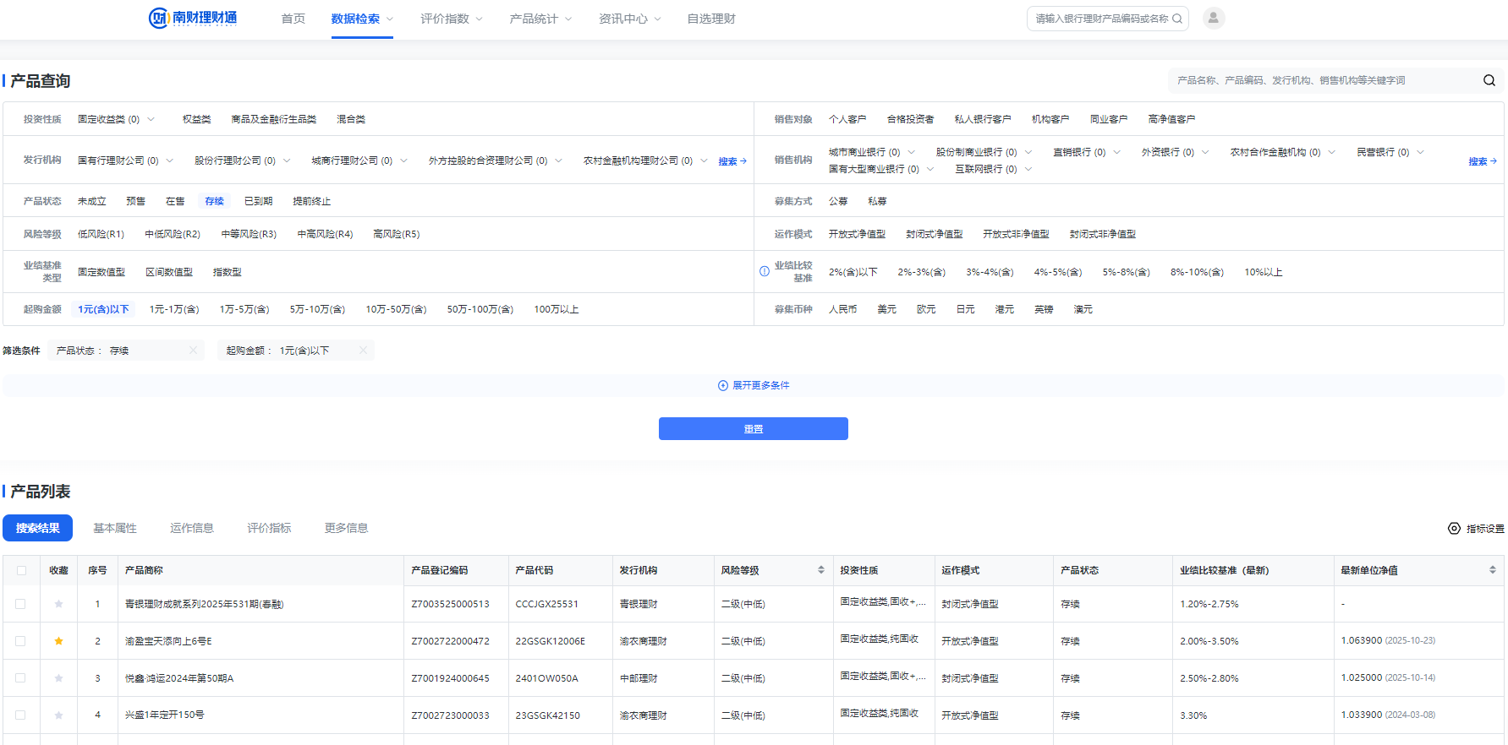The image size is (1508, 745).
Task: Click 展开更多条件 to expand filters
Action: (754, 386)
